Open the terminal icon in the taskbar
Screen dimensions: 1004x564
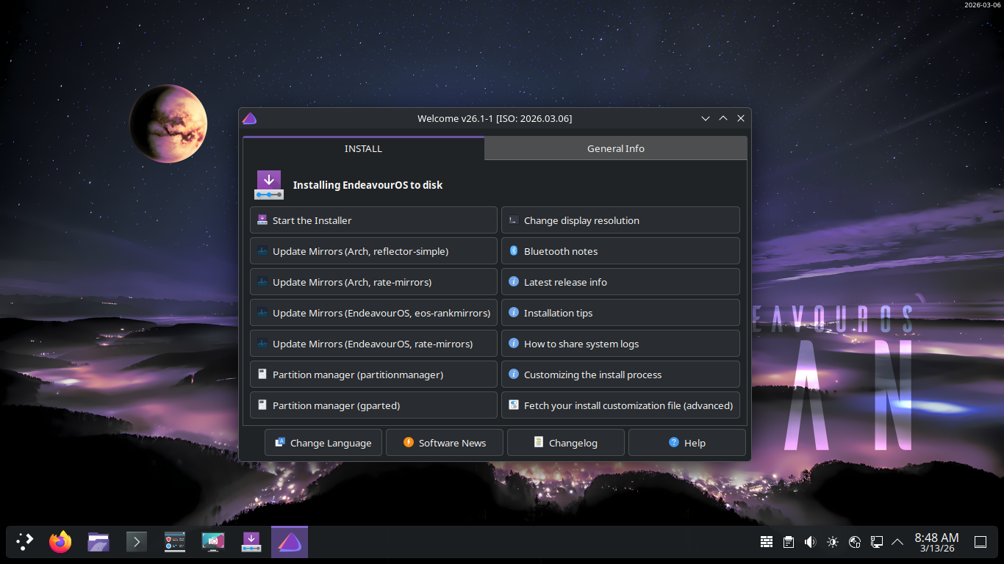click(x=137, y=542)
